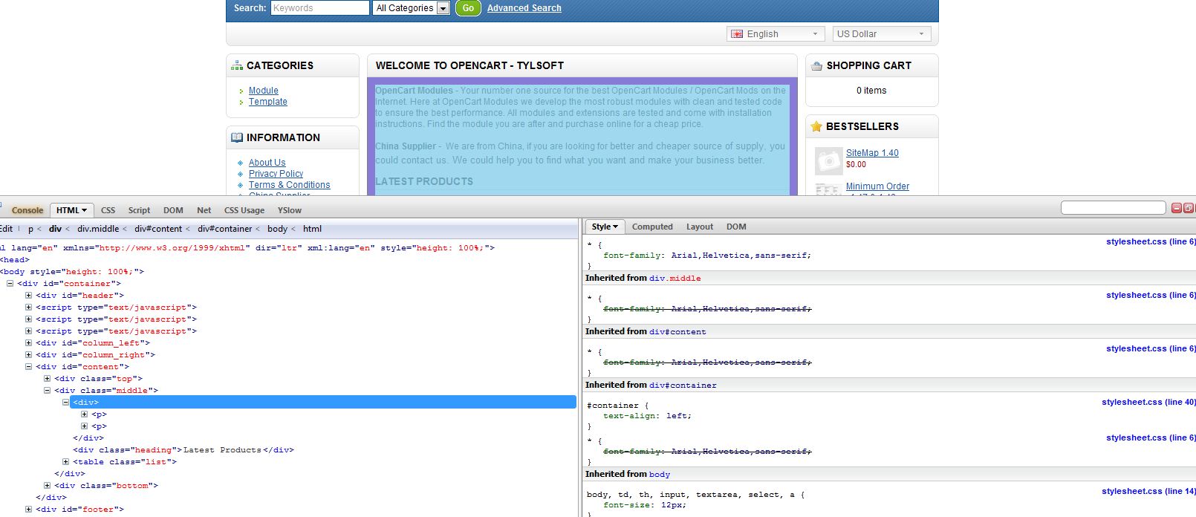Viewport: 1196px width, 517px height.
Task: Detach Firebug into a separate window
Action: coord(1189,208)
